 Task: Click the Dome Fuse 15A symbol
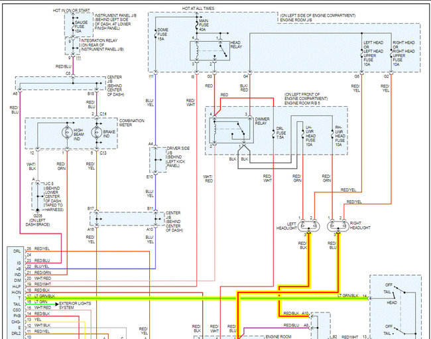coord(156,34)
